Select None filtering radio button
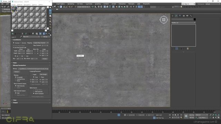Viewport: 221px width, 124px height. pyautogui.click(x=16, y=81)
